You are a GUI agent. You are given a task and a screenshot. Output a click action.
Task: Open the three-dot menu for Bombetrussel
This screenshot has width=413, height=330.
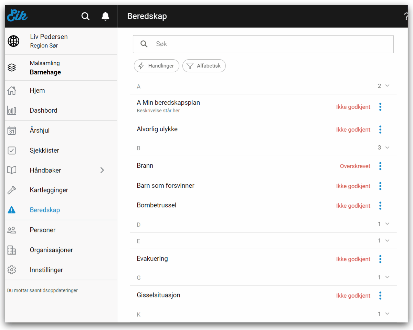coord(380,206)
